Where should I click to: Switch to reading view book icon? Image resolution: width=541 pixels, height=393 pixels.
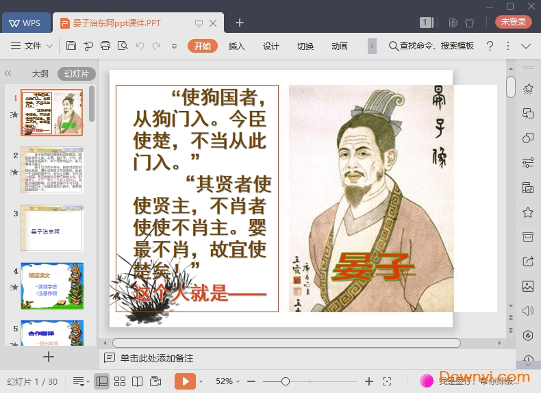[138, 381]
